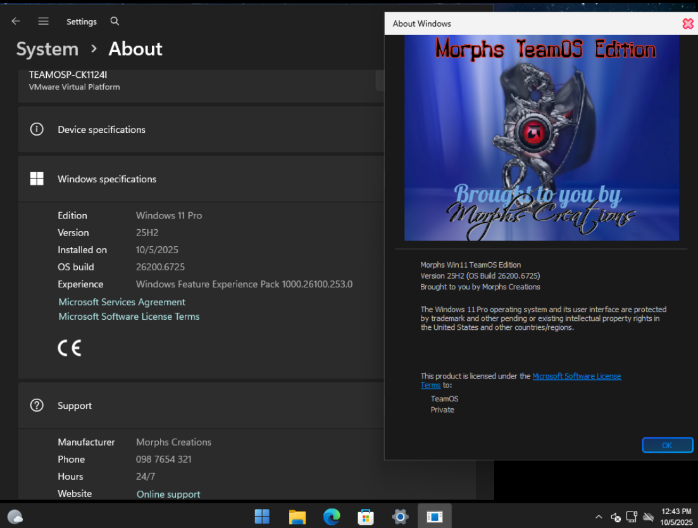Launch File Explorer from the taskbar
Screen dimensions: 698x528
(x=297, y=517)
